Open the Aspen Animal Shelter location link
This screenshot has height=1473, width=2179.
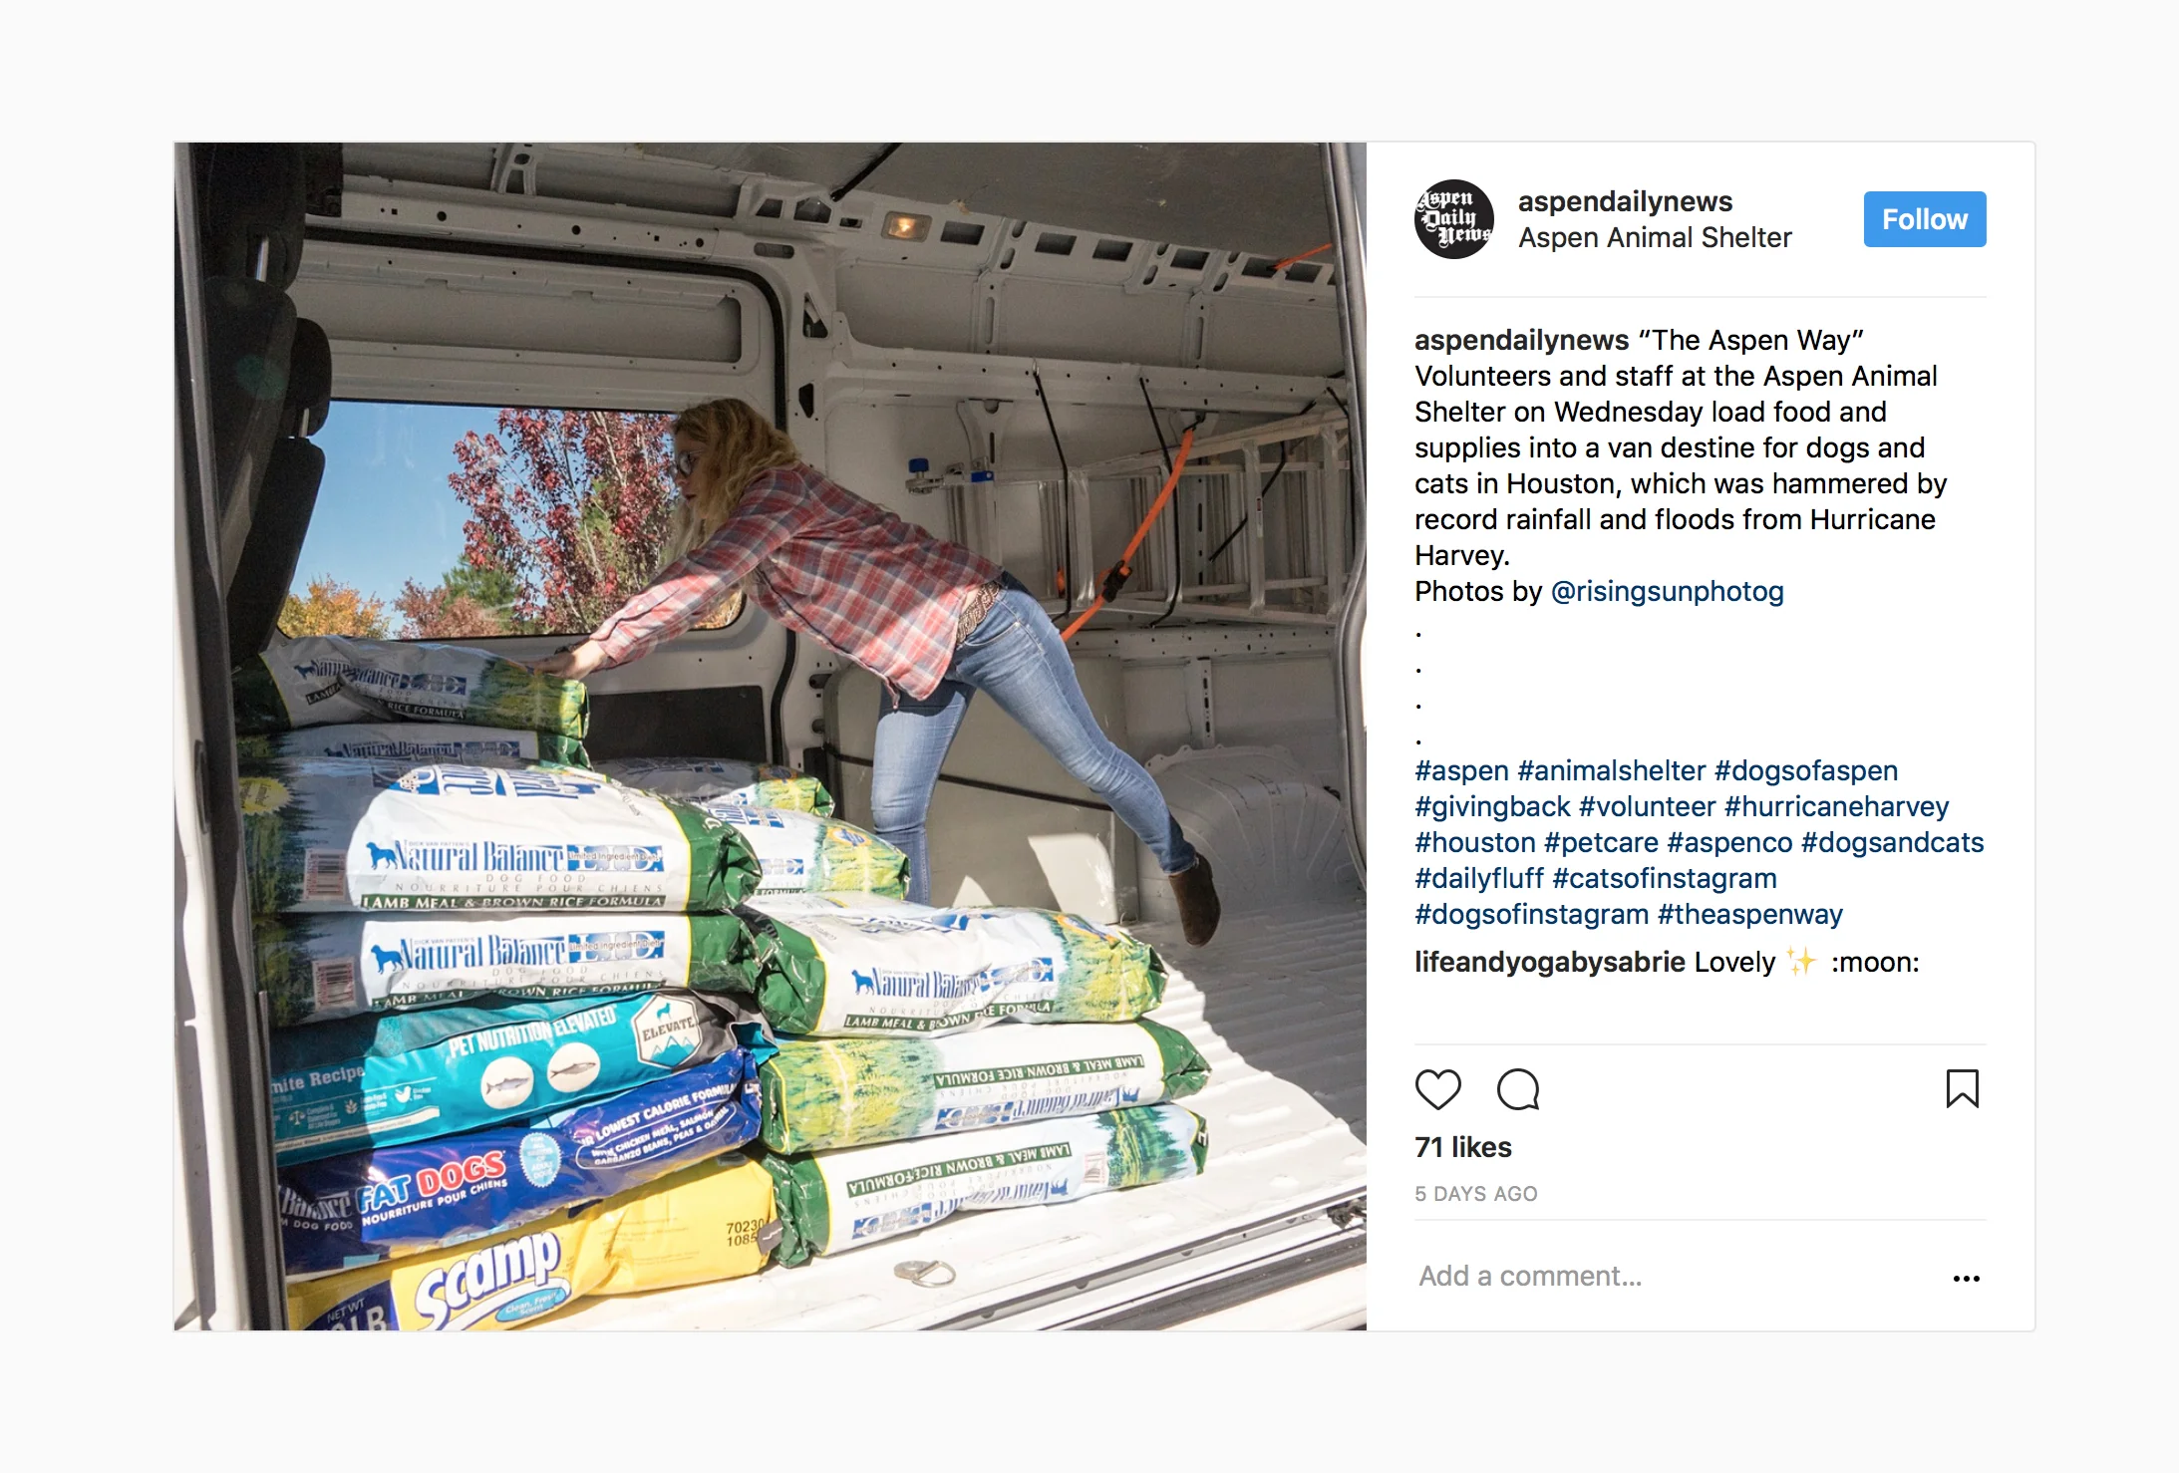pyautogui.click(x=1655, y=238)
